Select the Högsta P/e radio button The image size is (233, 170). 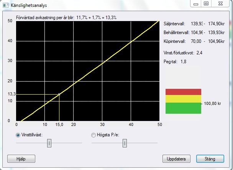click(x=94, y=135)
